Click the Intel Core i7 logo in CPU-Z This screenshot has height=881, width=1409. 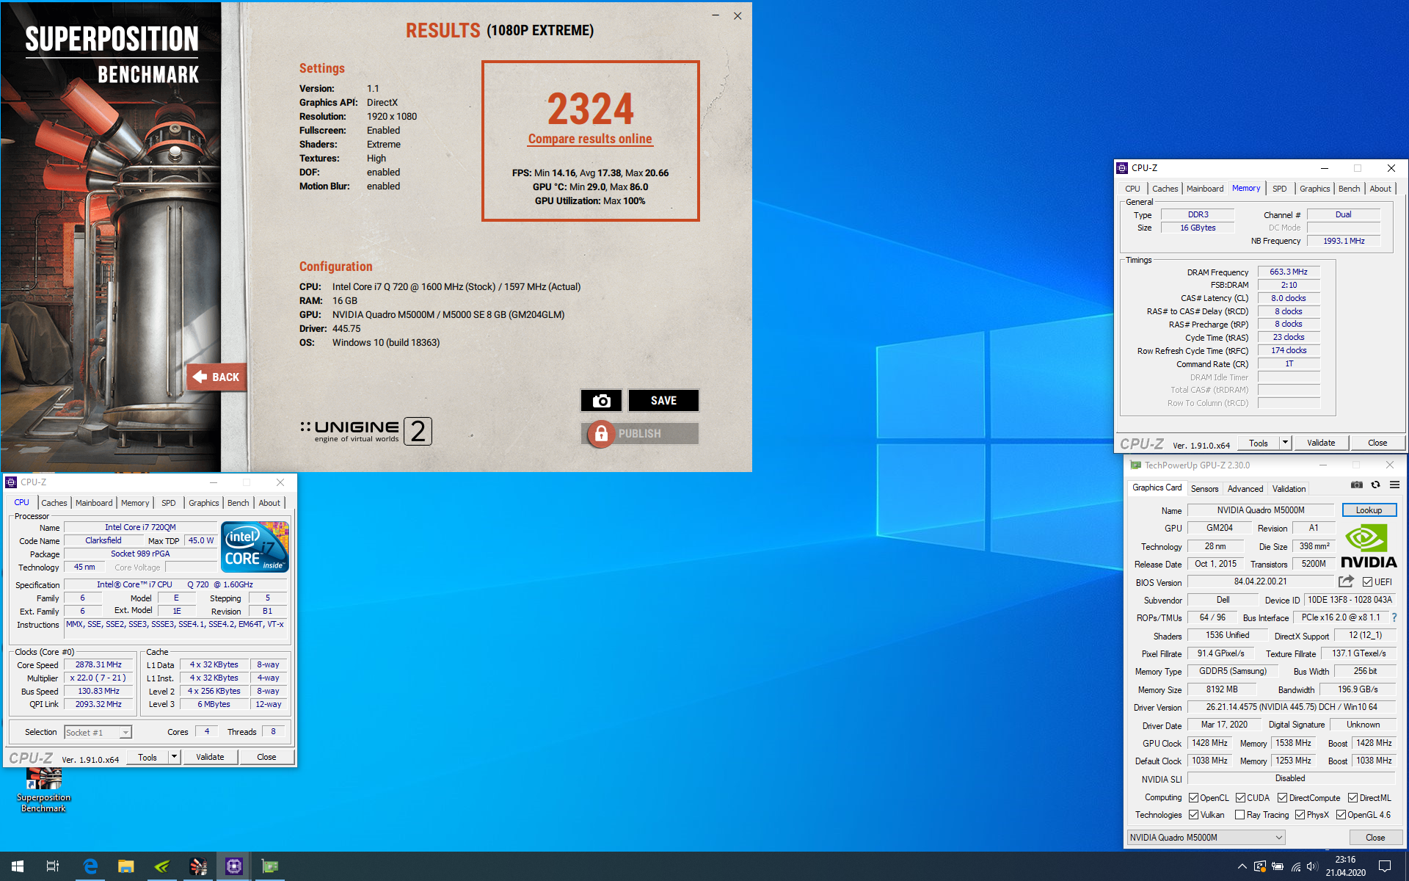tap(255, 547)
